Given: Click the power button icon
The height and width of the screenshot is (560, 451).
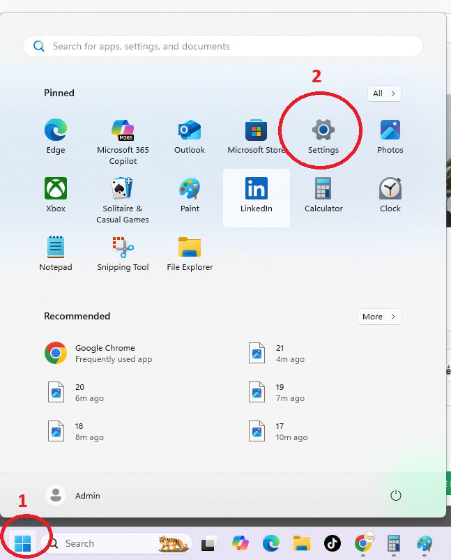Looking at the screenshot, I should coord(396,495).
